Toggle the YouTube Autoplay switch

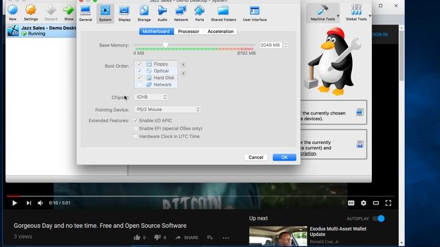[379, 218]
